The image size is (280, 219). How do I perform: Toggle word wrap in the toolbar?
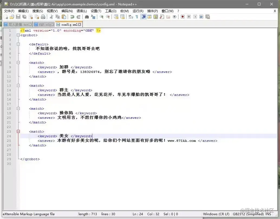[131, 17]
